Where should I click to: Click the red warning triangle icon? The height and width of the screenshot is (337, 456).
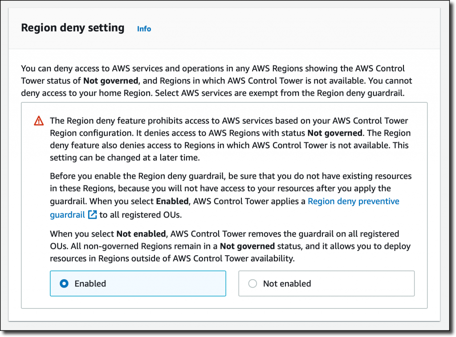[x=39, y=121]
